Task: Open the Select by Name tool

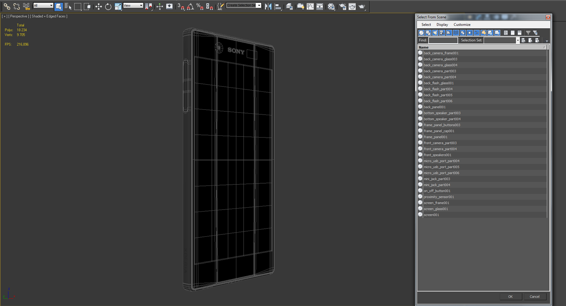Action: (68, 6)
